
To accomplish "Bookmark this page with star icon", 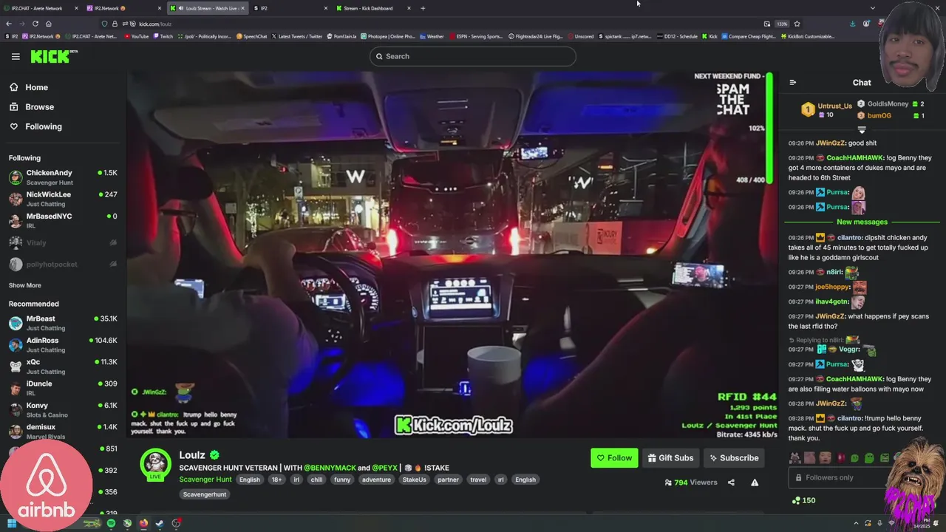I will pyautogui.click(x=797, y=24).
